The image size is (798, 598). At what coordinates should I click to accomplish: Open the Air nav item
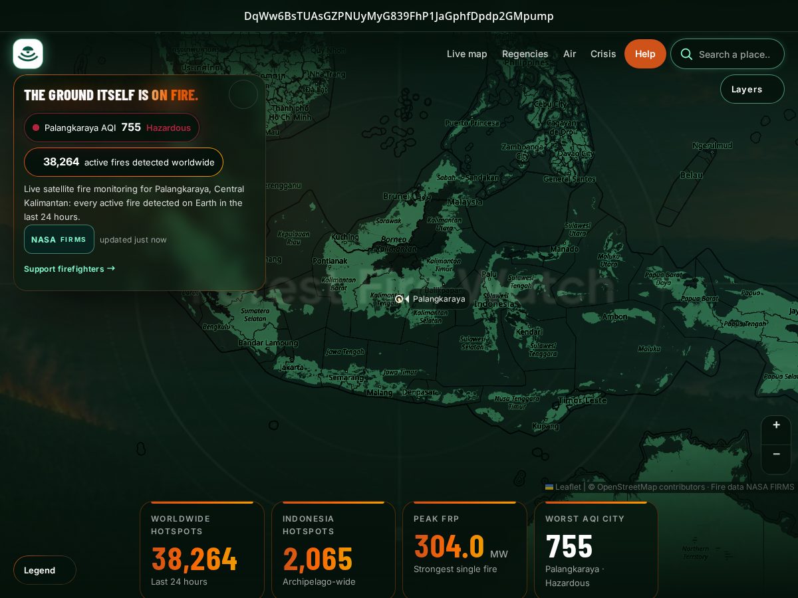[570, 54]
